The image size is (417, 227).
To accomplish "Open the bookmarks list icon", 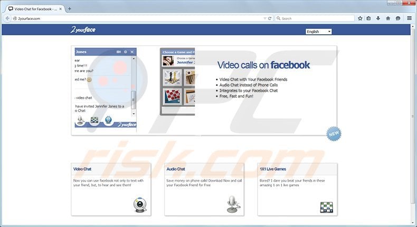I will pos(368,18).
